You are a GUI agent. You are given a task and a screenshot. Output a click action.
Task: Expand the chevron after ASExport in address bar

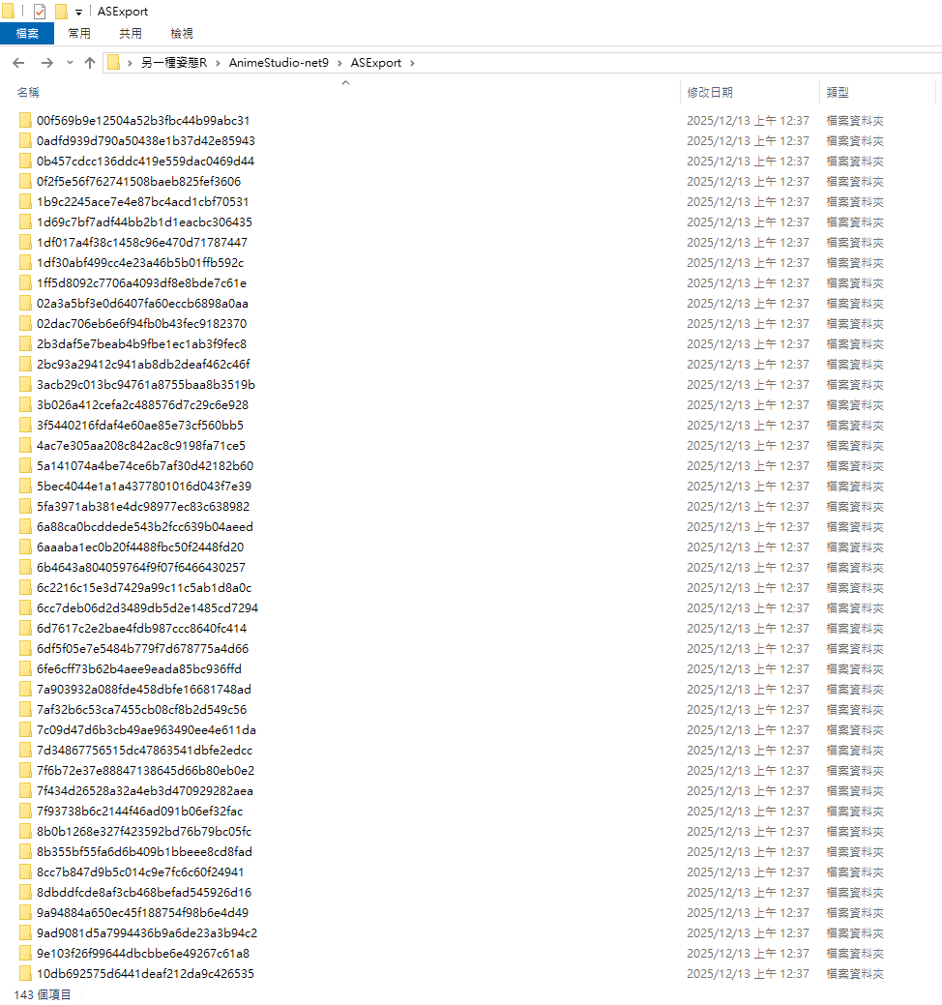tap(411, 63)
